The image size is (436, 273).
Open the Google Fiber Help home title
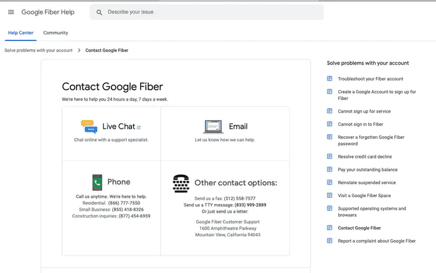(x=48, y=12)
